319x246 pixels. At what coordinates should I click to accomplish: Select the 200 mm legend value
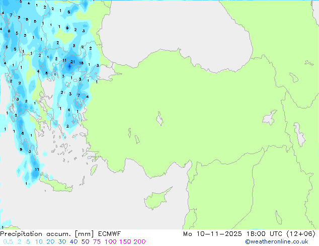click(139, 242)
